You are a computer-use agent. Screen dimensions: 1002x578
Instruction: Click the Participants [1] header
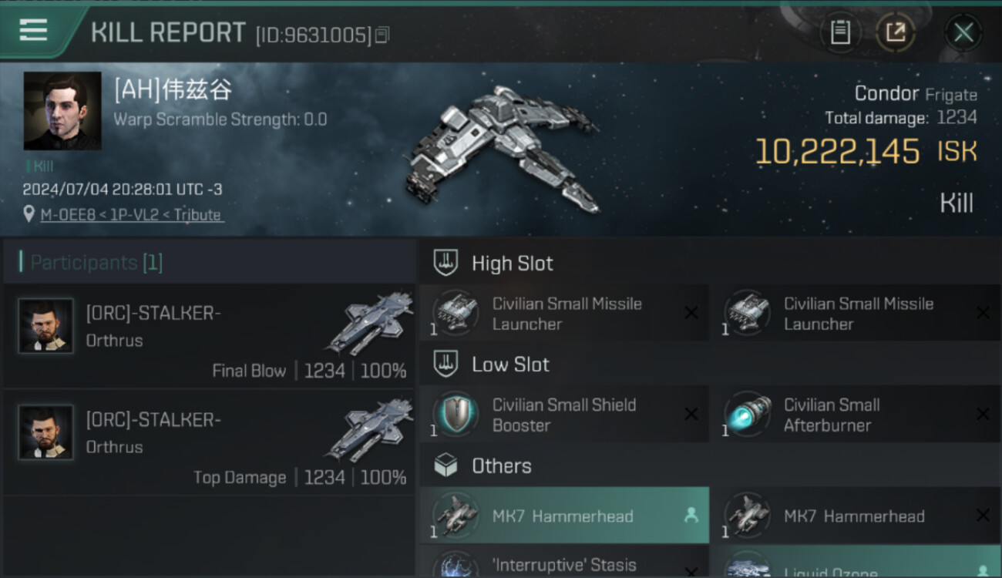pos(96,263)
